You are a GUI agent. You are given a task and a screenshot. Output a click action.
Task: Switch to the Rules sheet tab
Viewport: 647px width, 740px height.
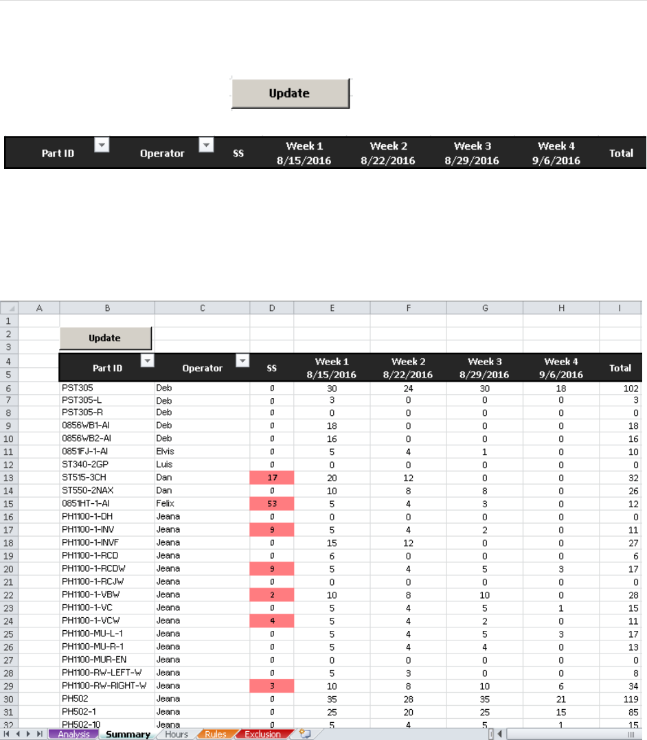(216, 735)
